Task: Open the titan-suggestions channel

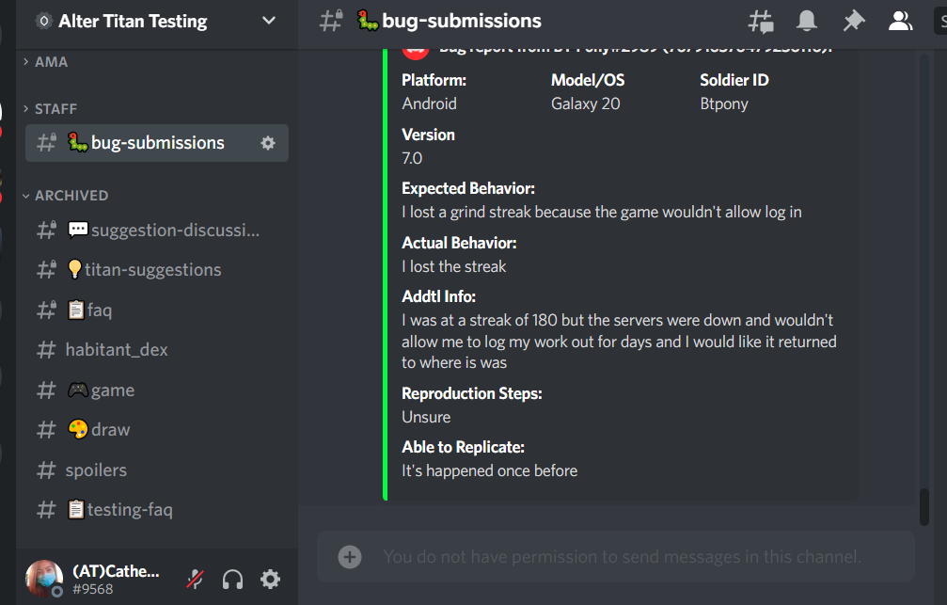Action: click(152, 270)
